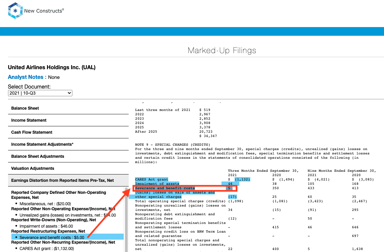384x252 pixels.
Task: Click the NOTE 9 - SPECIAL CHARGES heading
Action: tap(173, 145)
